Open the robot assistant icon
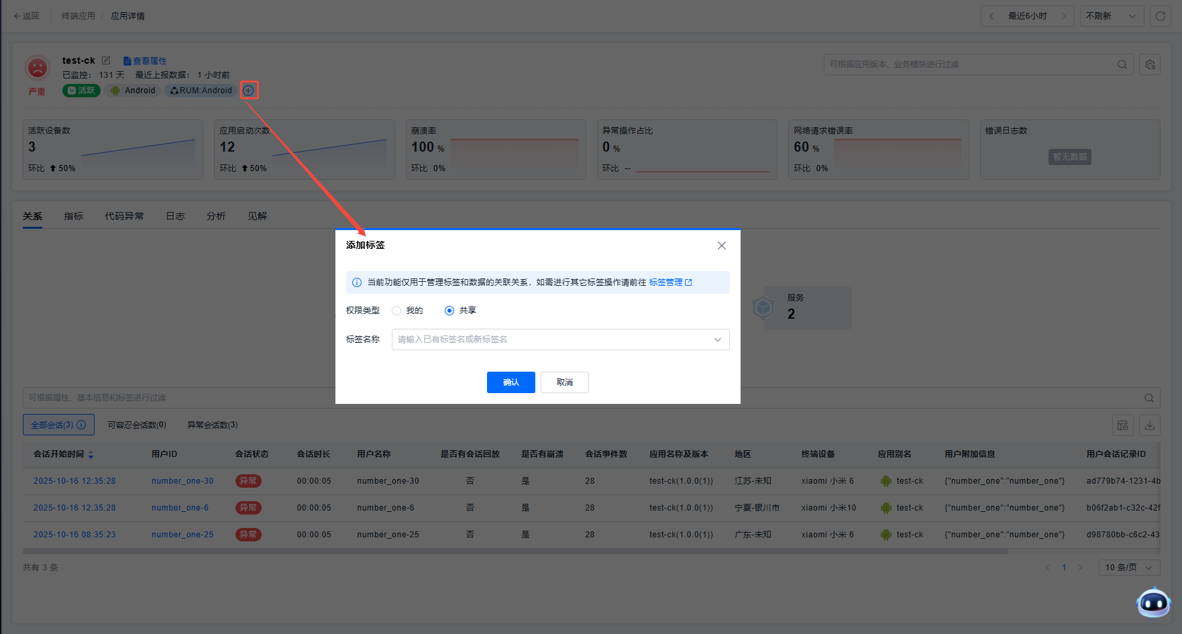Viewport: 1182px width, 634px height. (1153, 602)
